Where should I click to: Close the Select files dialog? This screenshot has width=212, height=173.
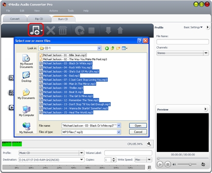[x=145, y=41]
